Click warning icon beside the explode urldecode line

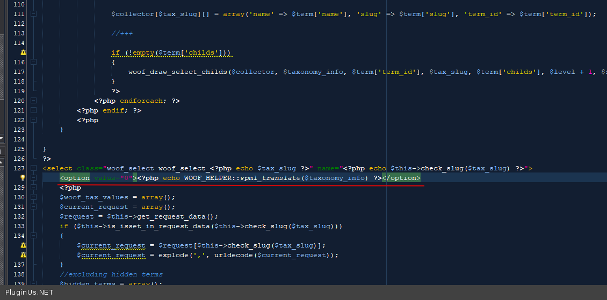coord(23,255)
